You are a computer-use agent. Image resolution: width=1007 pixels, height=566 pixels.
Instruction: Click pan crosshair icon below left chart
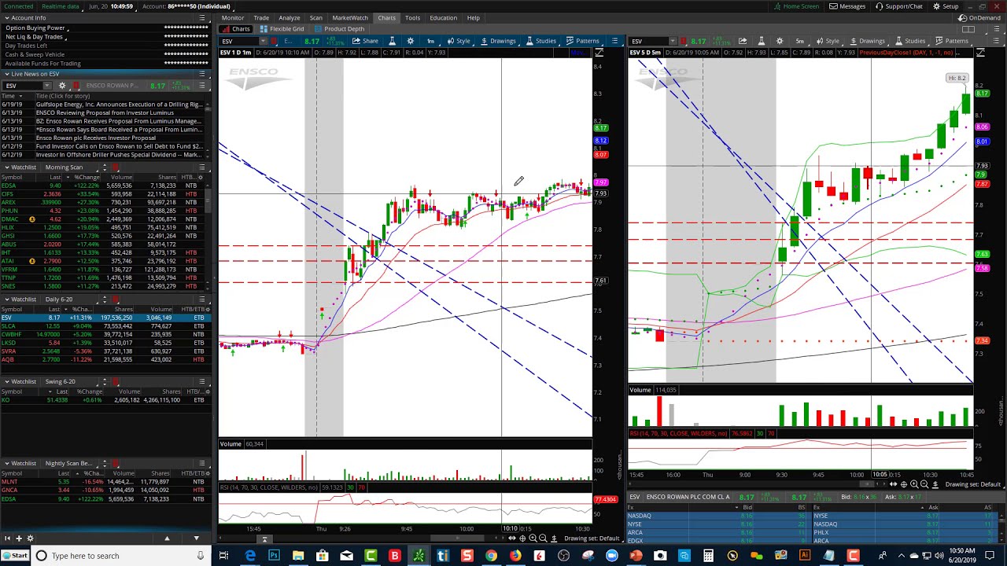[522, 538]
